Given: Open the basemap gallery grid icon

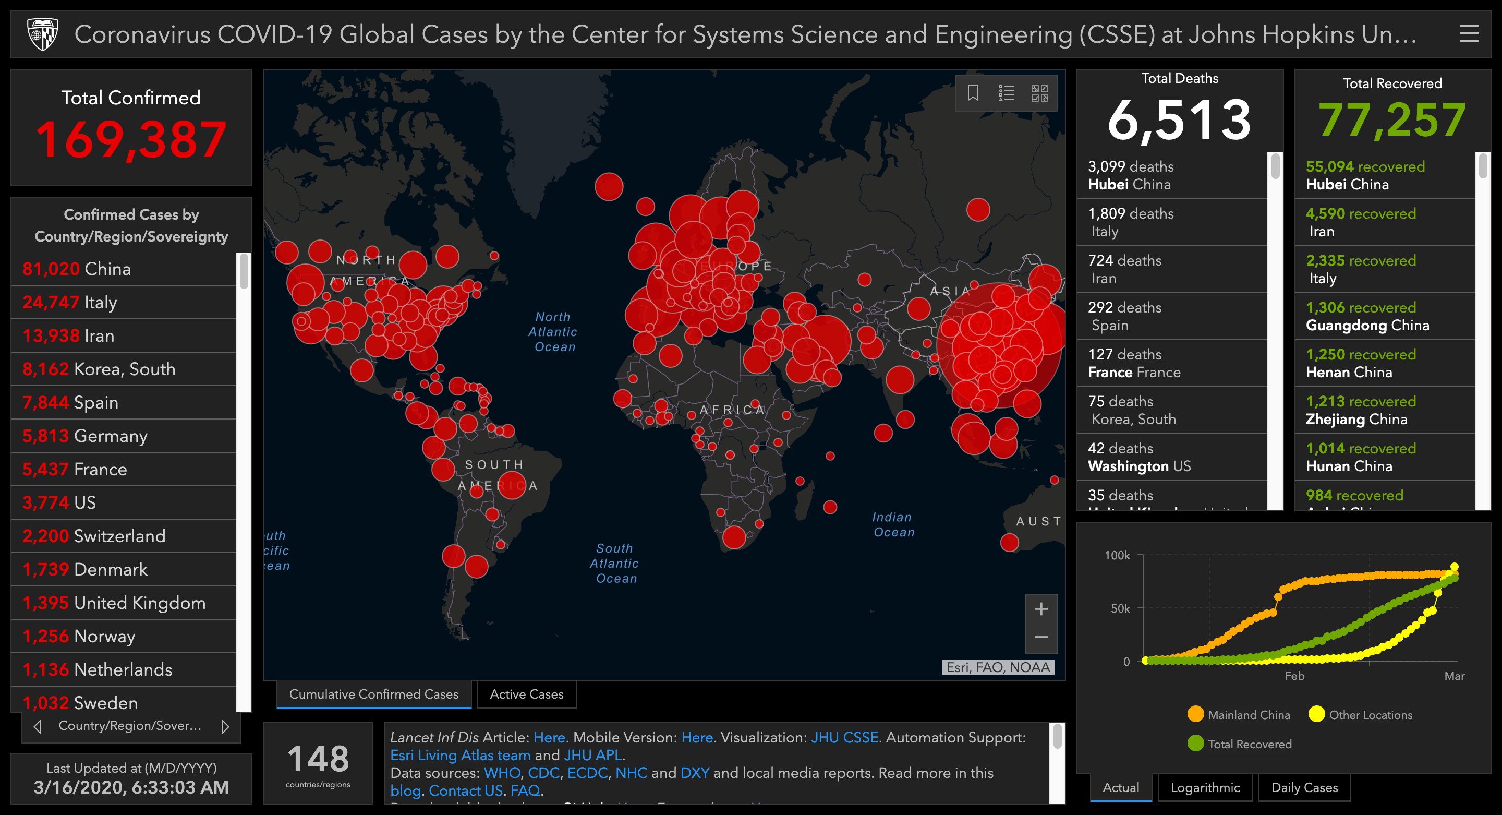Looking at the screenshot, I should (x=1039, y=93).
